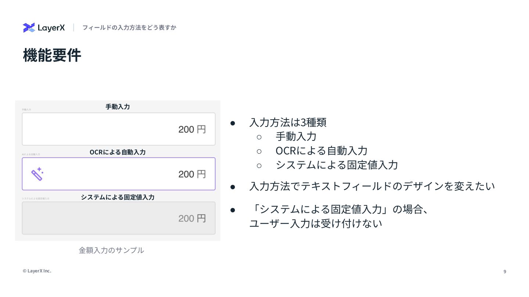Click the 入力方法は3種類 bullet
The height and width of the screenshot is (297, 529).
288,122
